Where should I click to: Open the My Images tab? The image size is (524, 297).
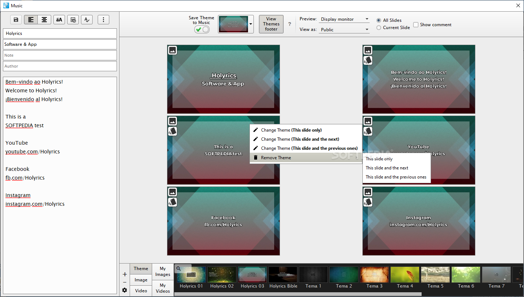[163, 272]
